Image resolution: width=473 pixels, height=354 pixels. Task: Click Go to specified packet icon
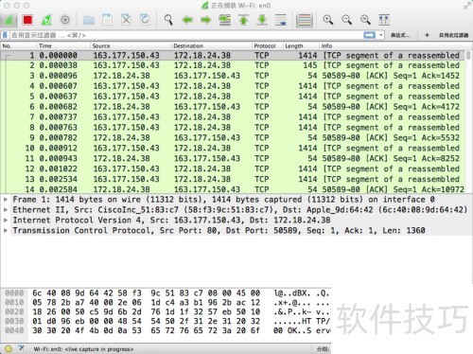(225, 20)
